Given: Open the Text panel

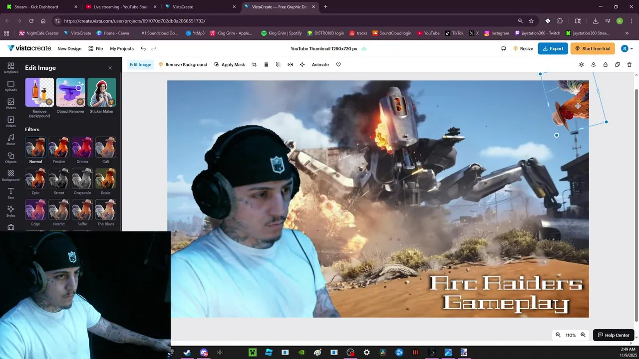Looking at the screenshot, I should point(10,193).
